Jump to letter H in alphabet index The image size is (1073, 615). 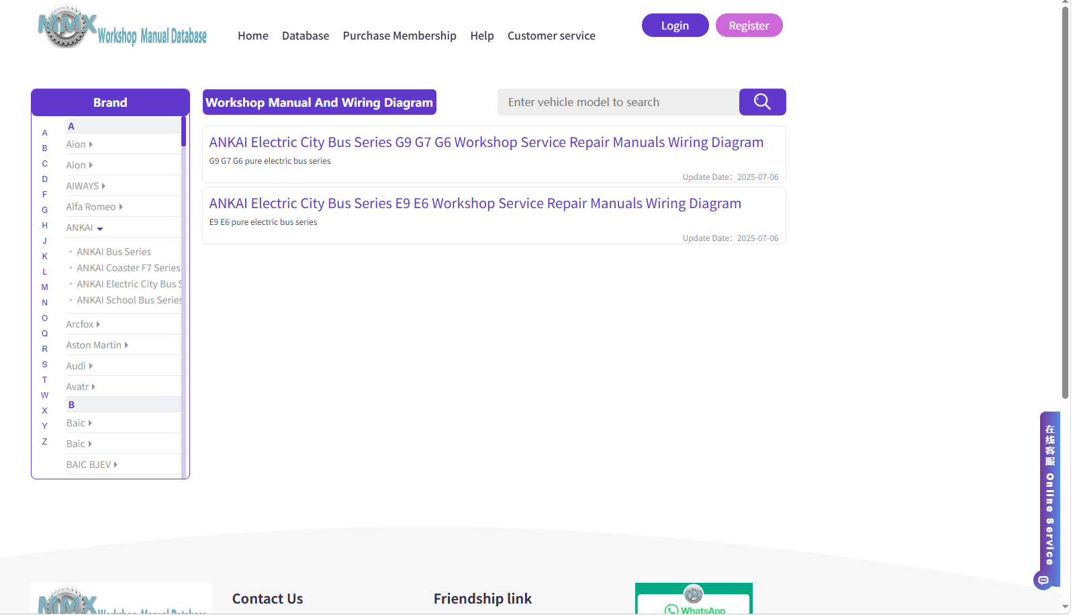point(45,226)
